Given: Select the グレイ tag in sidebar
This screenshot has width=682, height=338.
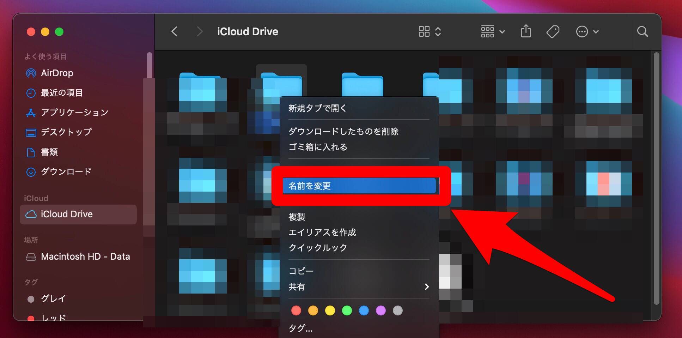Looking at the screenshot, I should (x=78, y=299).
